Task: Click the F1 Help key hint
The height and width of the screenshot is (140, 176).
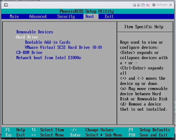Action: point(15,130)
